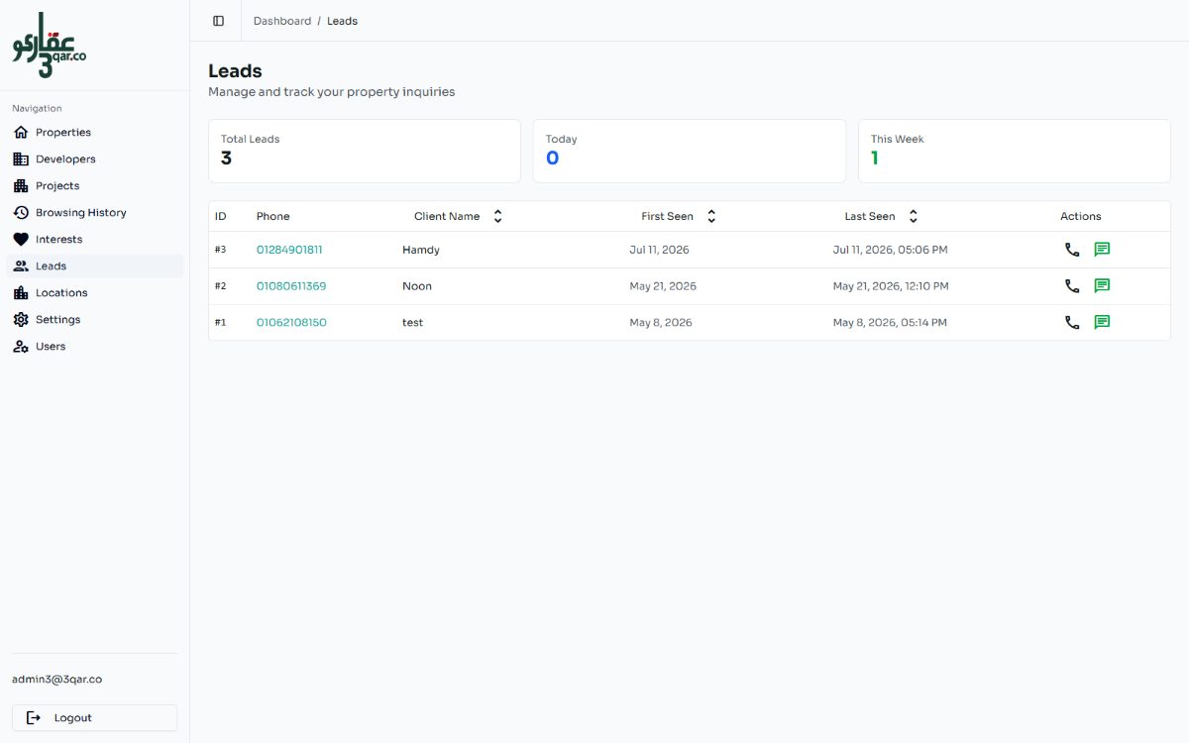Click the Interests heart icon

coord(21,239)
